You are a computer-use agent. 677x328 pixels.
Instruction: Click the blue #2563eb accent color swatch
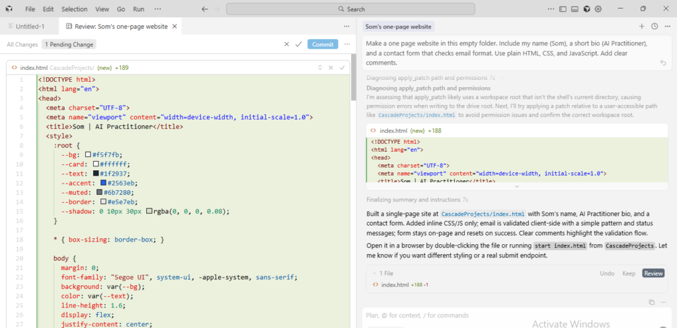pos(104,183)
